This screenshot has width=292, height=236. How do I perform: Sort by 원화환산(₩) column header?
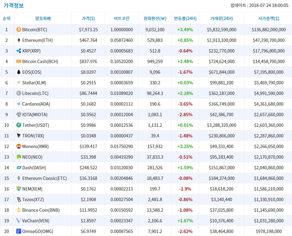click(155, 19)
